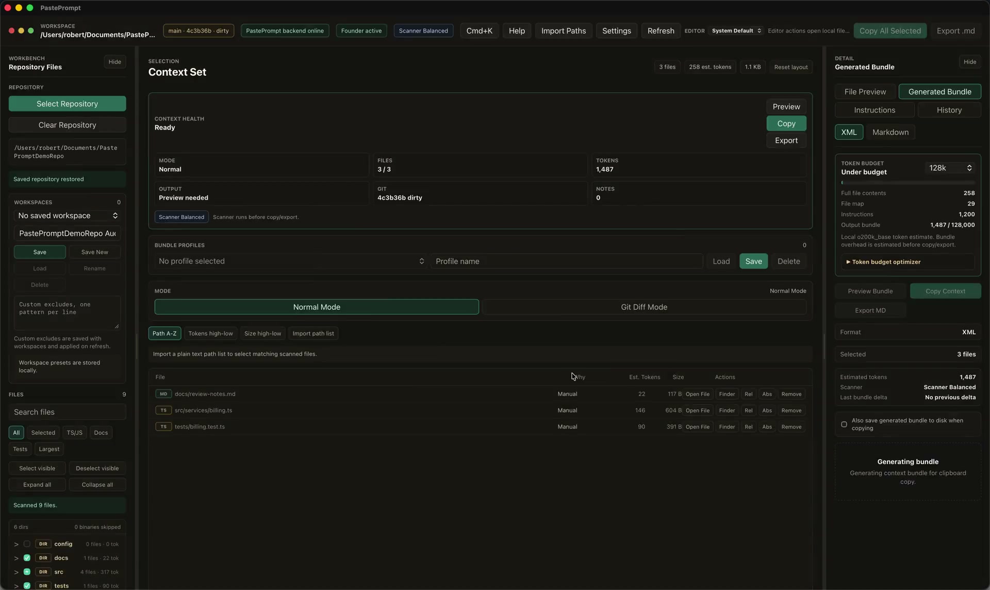The width and height of the screenshot is (990, 590).
Task: Open the Cmd+K command palette
Action: coord(479,31)
